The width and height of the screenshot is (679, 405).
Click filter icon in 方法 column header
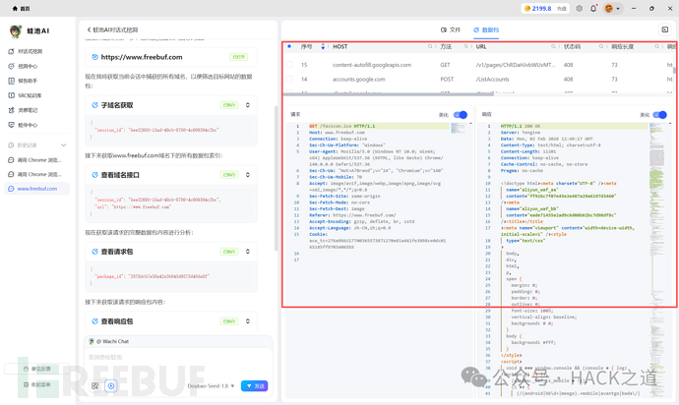[x=466, y=46]
